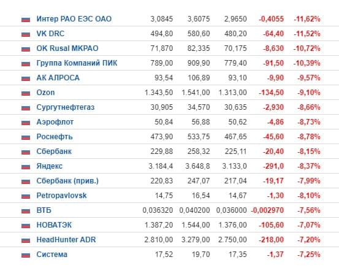Open the Роснефть stock link
Screen dimensions: 339x276
click(55, 137)
